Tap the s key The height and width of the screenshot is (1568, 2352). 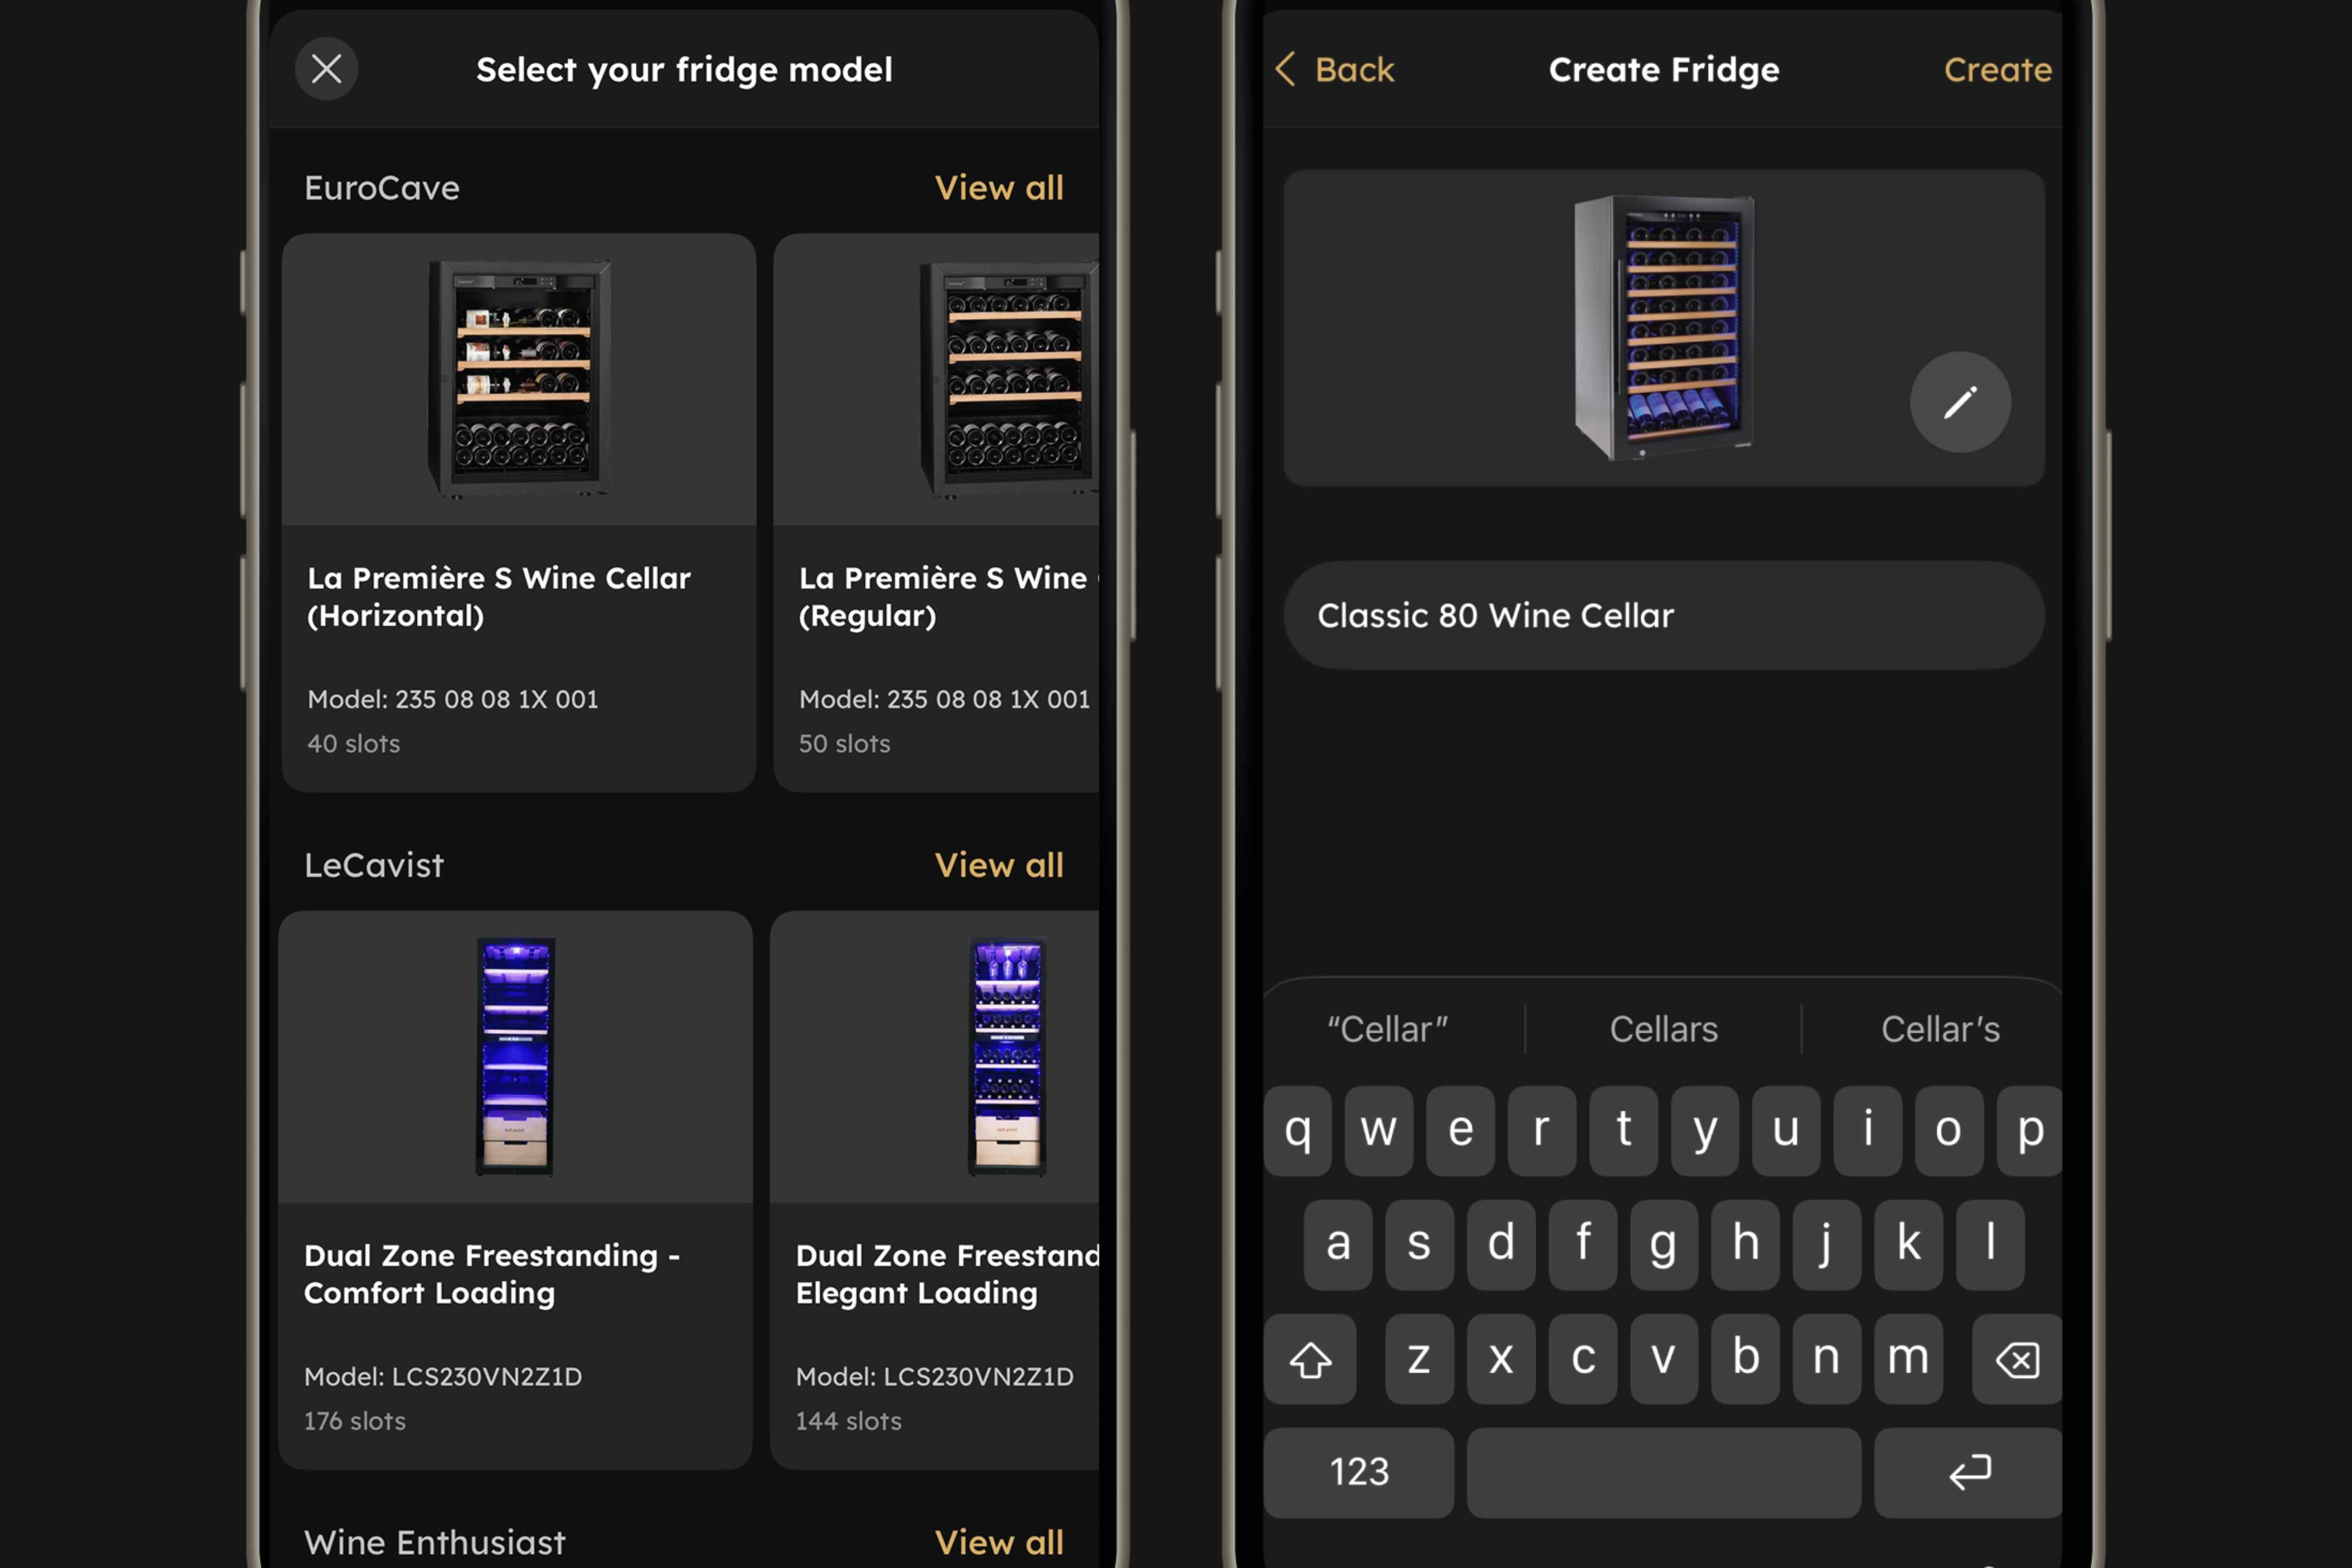point(1420,1245)
